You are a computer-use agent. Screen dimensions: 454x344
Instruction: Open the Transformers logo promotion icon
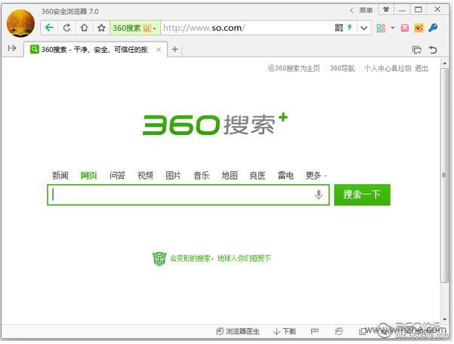(159, 259)
